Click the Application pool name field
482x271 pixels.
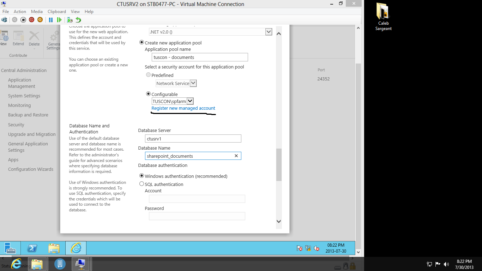tap(200, 57)
